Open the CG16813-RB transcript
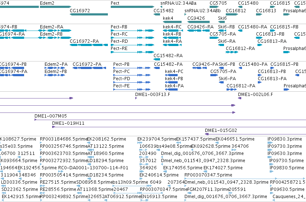Image resolution: width=306 pixels, height=202 pixels. pyautogui.click(x=259, y=38)
